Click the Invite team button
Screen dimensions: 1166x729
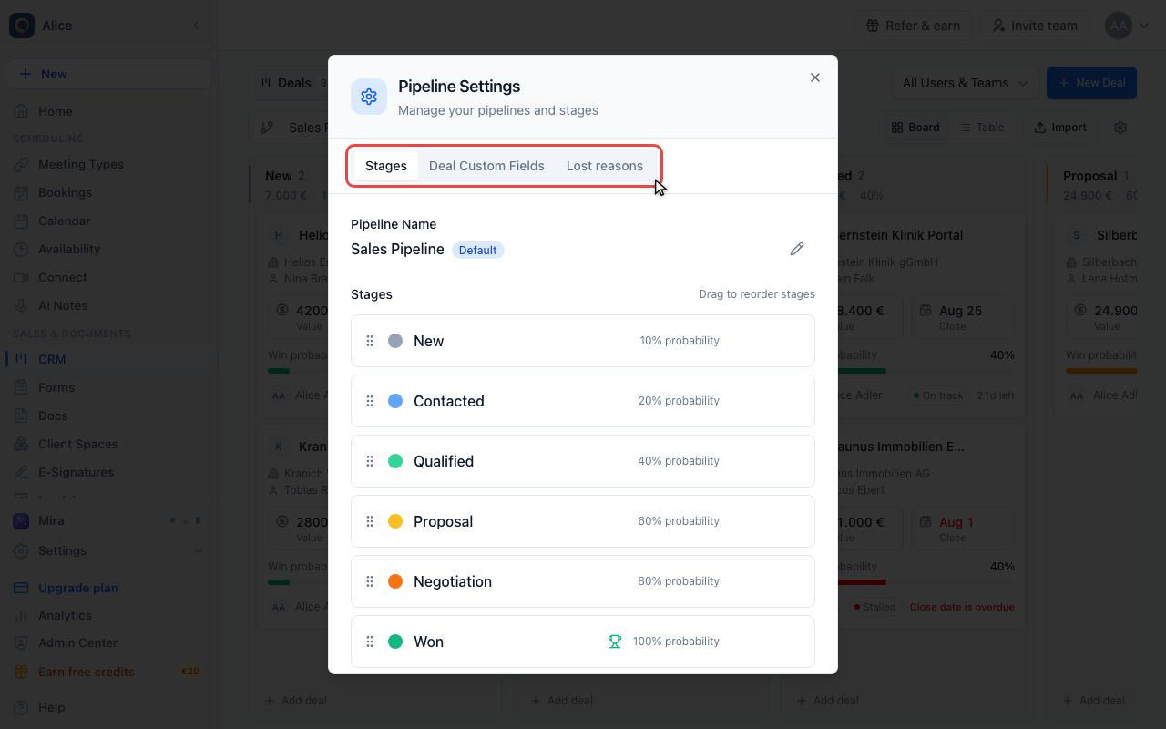coord(1035,26)
